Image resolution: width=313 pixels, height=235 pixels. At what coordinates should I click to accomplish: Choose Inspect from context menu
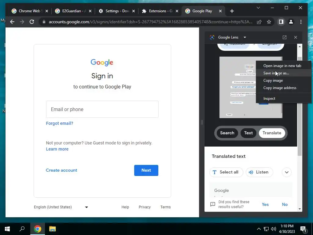tap(283, 99)
